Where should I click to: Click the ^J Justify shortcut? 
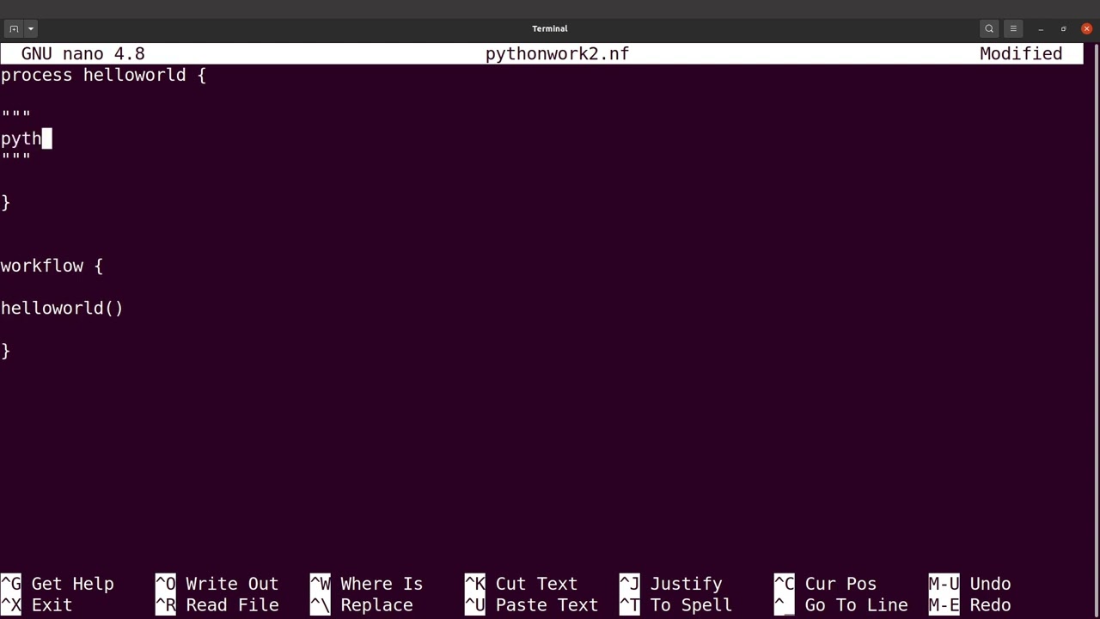tap(670, 584)
